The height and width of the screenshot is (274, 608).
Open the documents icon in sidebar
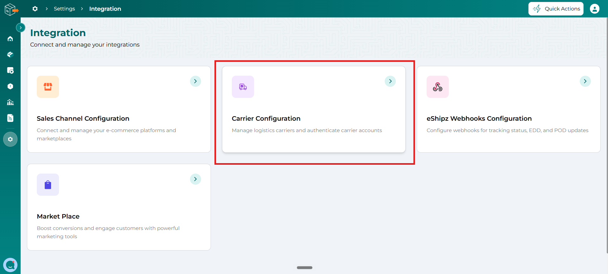(10, 118)
